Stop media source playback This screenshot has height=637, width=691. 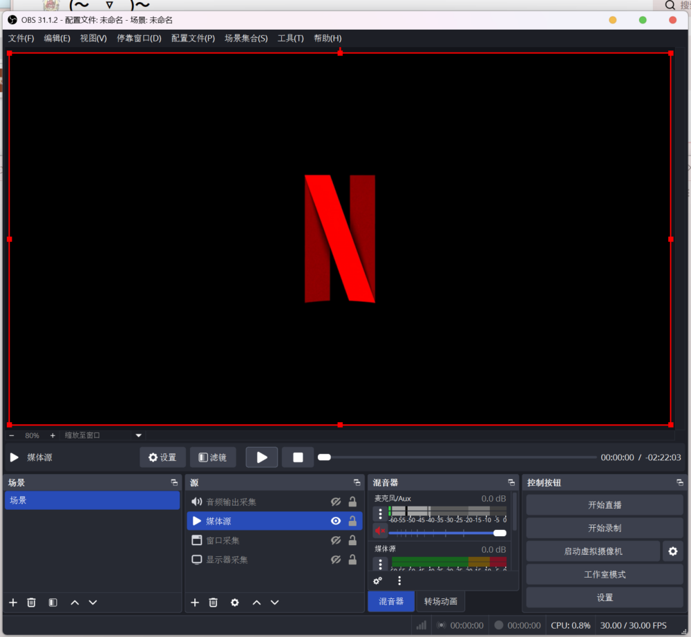tap(298, 457)
